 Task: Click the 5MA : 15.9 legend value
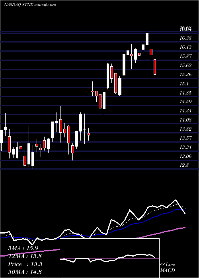(x=23, y=248)
